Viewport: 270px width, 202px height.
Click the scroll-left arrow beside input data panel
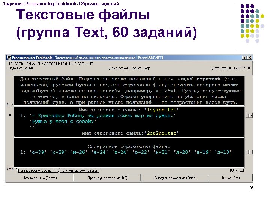pos(247,116)
